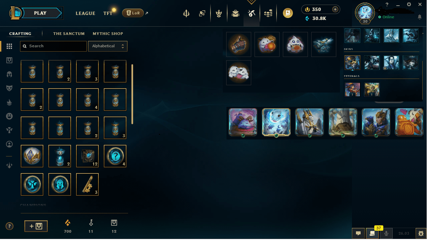Open the Alphabetical sort dropdown
The height and width of the screenshot is (240, 427).
108,46
